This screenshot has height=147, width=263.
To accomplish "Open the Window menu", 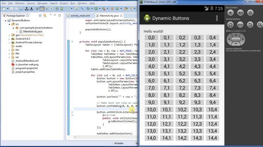I will (x=82, y=3).
